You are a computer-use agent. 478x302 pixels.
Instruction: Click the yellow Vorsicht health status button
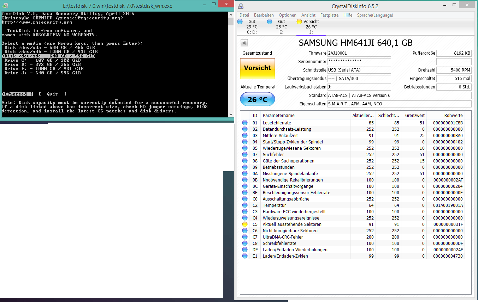(257, 68)
